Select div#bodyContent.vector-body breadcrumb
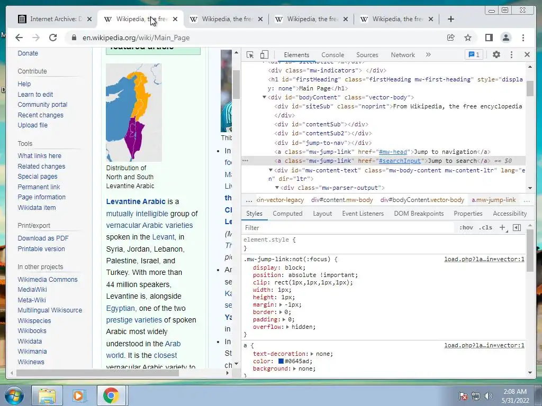Viewport: 542px width, 406px height. (x=422, y=200)
